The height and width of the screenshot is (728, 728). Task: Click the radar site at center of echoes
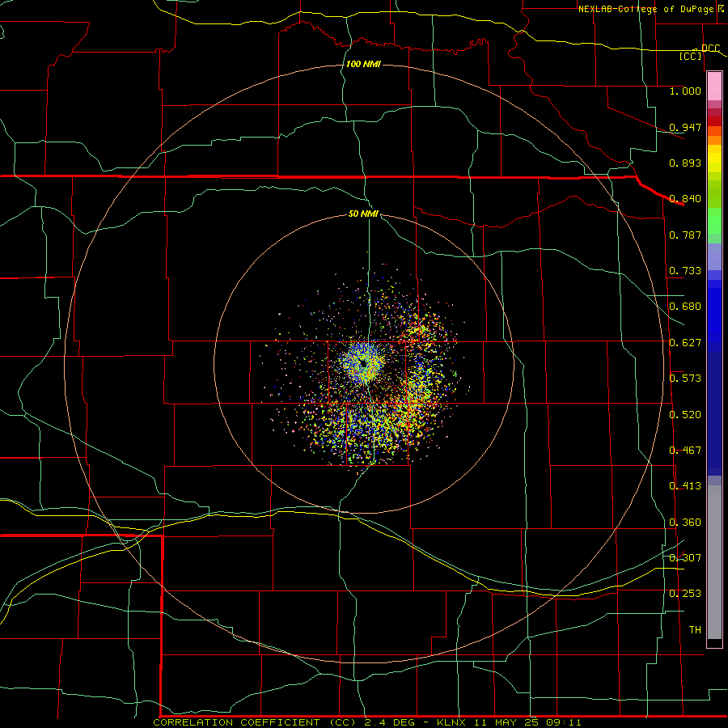tap(365, 365)
